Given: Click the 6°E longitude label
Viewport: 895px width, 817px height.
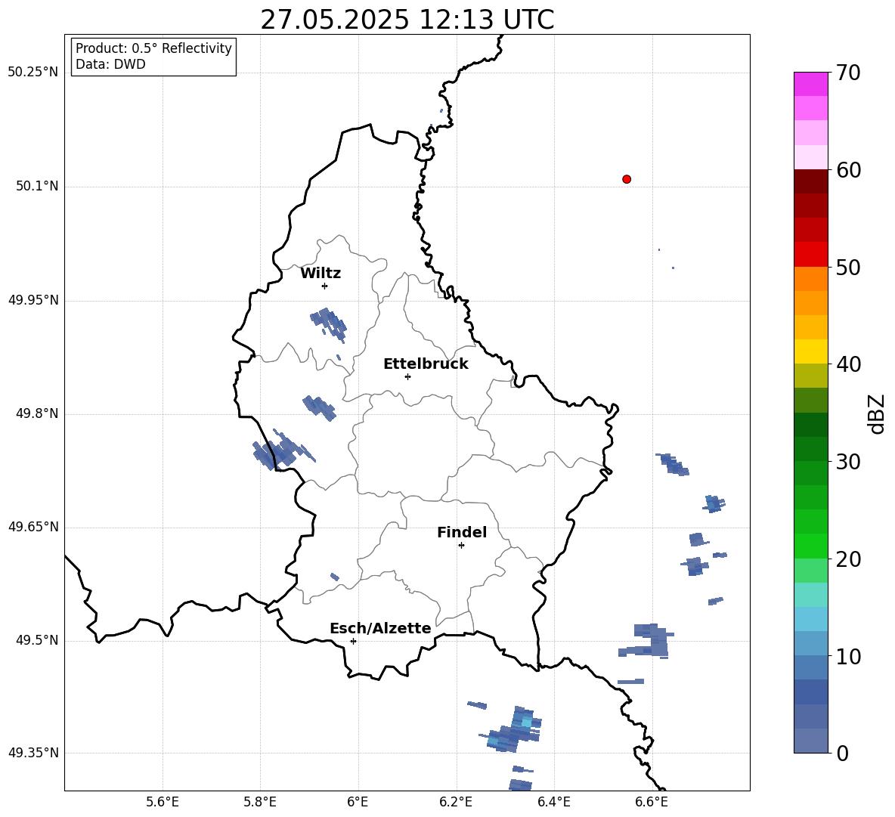Looking at the screenshot, I should 358,802.
